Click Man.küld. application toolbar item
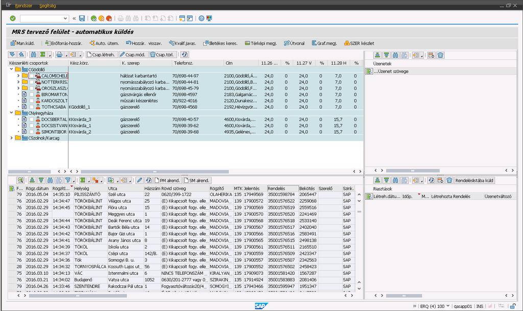The width and height of the screenshot is (523, 311). click(22, 43)
